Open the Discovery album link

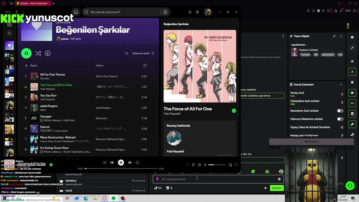(x=102, y=118)
